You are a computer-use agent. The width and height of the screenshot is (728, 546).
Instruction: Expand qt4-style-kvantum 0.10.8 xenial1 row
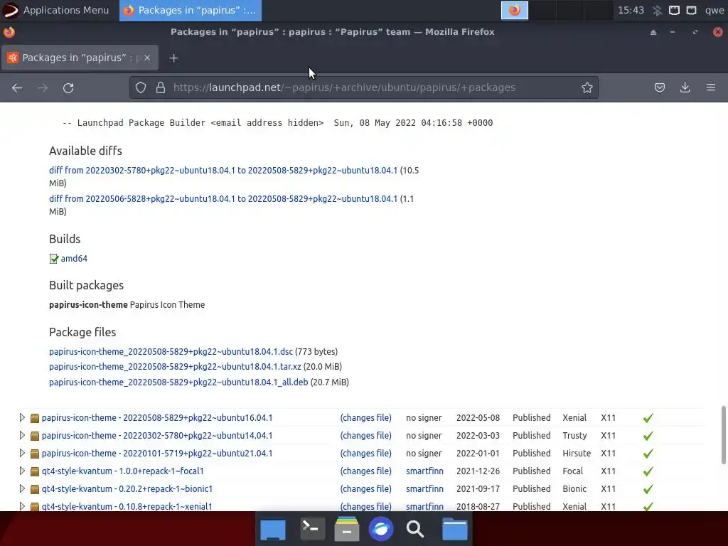(x=22, y=506)
